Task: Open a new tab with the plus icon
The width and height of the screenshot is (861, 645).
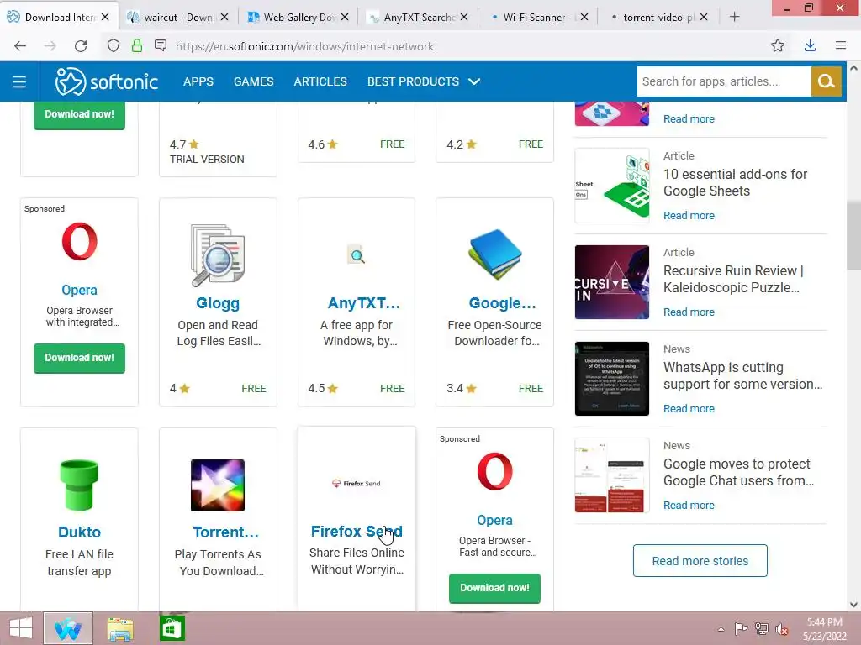Action: [x=734, y=17]
